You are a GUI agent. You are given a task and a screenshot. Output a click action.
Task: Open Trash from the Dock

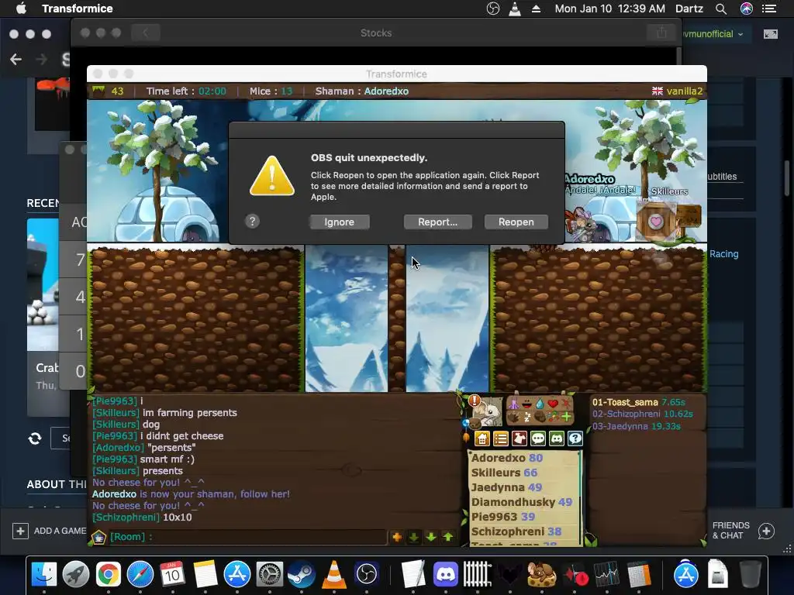coord(750,574)
